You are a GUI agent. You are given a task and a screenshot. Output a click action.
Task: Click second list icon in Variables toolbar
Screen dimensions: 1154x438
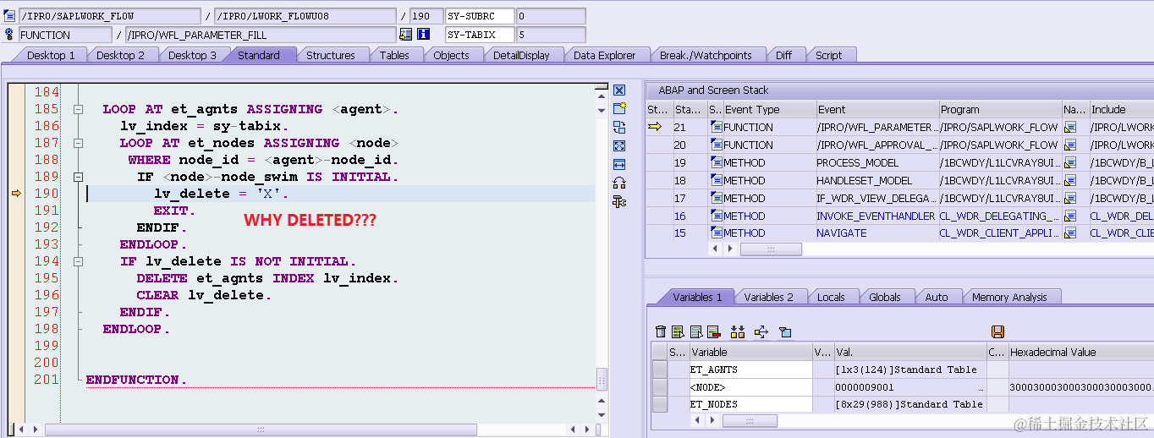695,332
